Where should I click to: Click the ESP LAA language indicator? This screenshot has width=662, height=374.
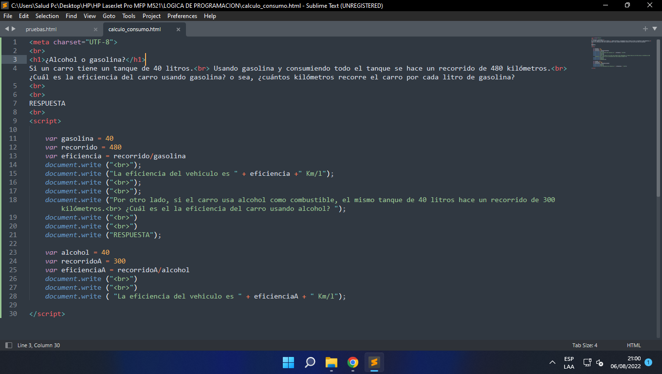tap(569, 362)
